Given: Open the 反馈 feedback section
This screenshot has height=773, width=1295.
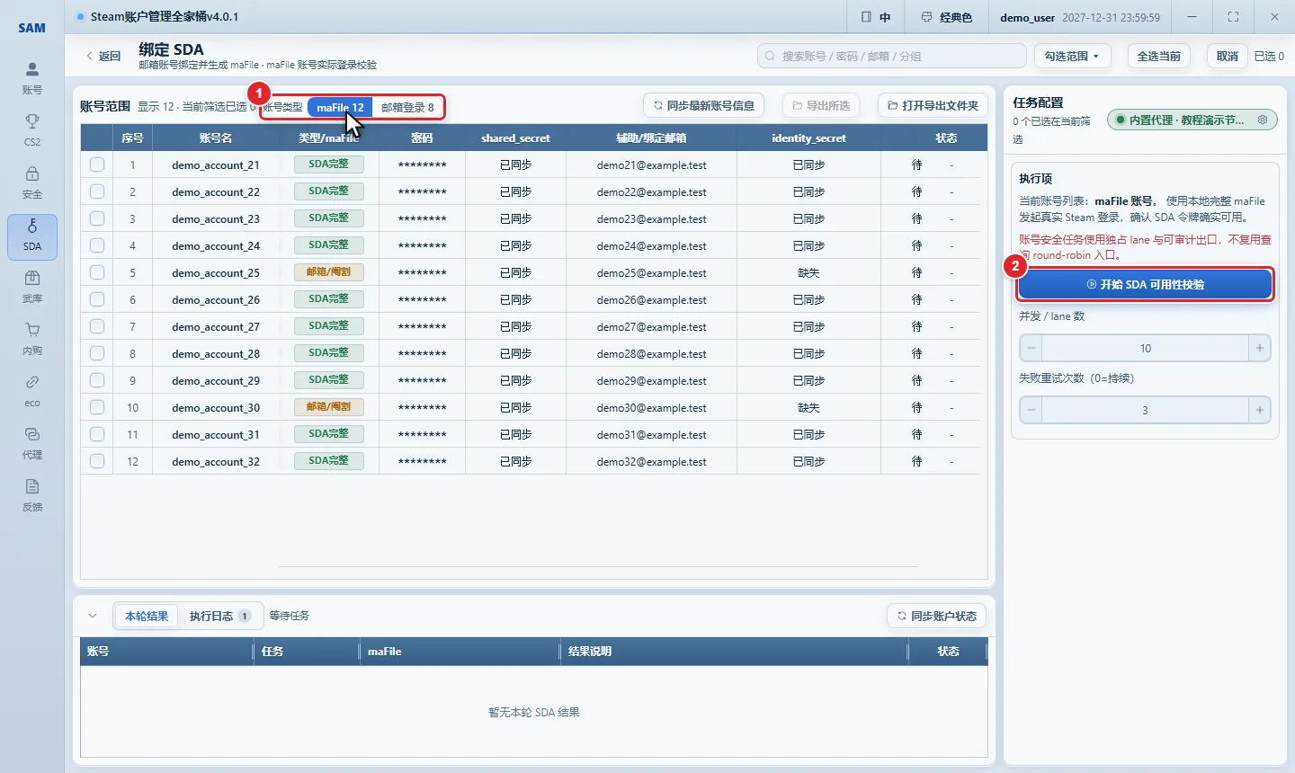Looking at the screenshot, I should coord(32,495).
